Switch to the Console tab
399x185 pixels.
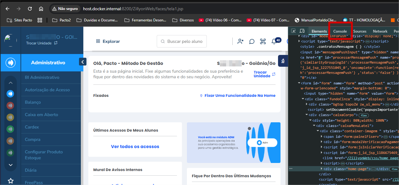click(340, 31)
